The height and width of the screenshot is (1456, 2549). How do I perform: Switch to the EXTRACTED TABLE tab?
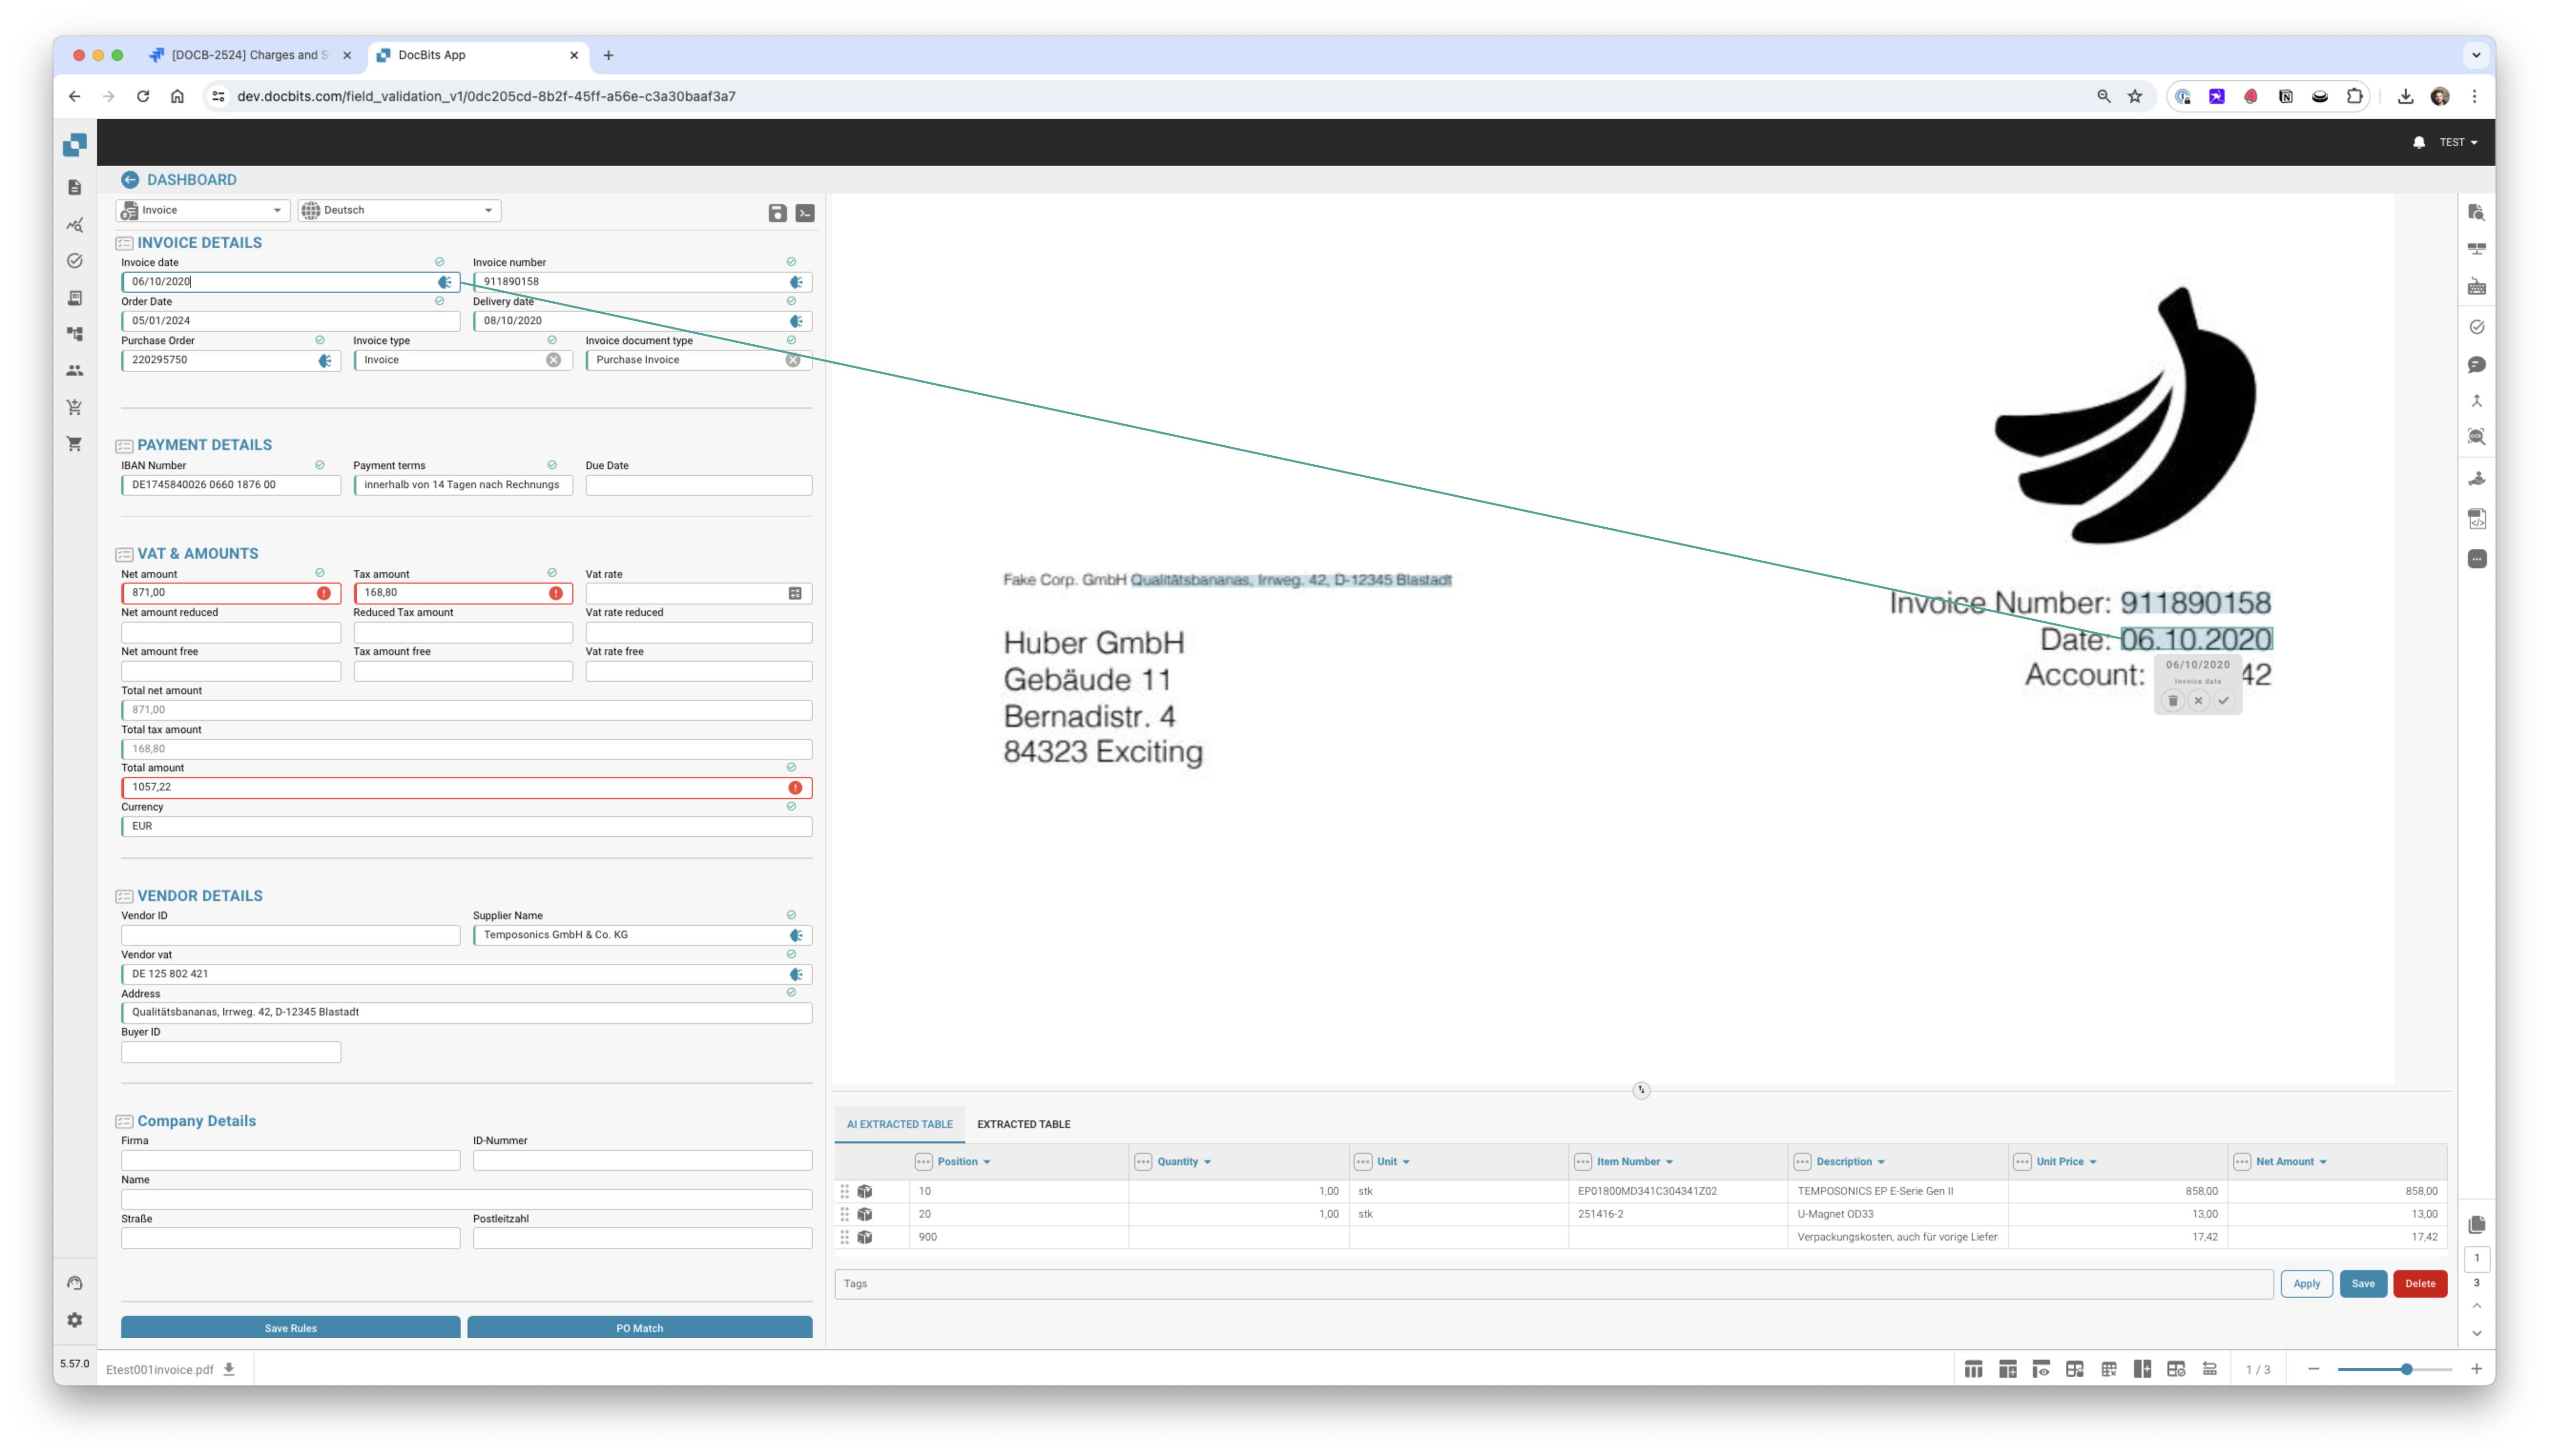[x=1024, y=1124]
